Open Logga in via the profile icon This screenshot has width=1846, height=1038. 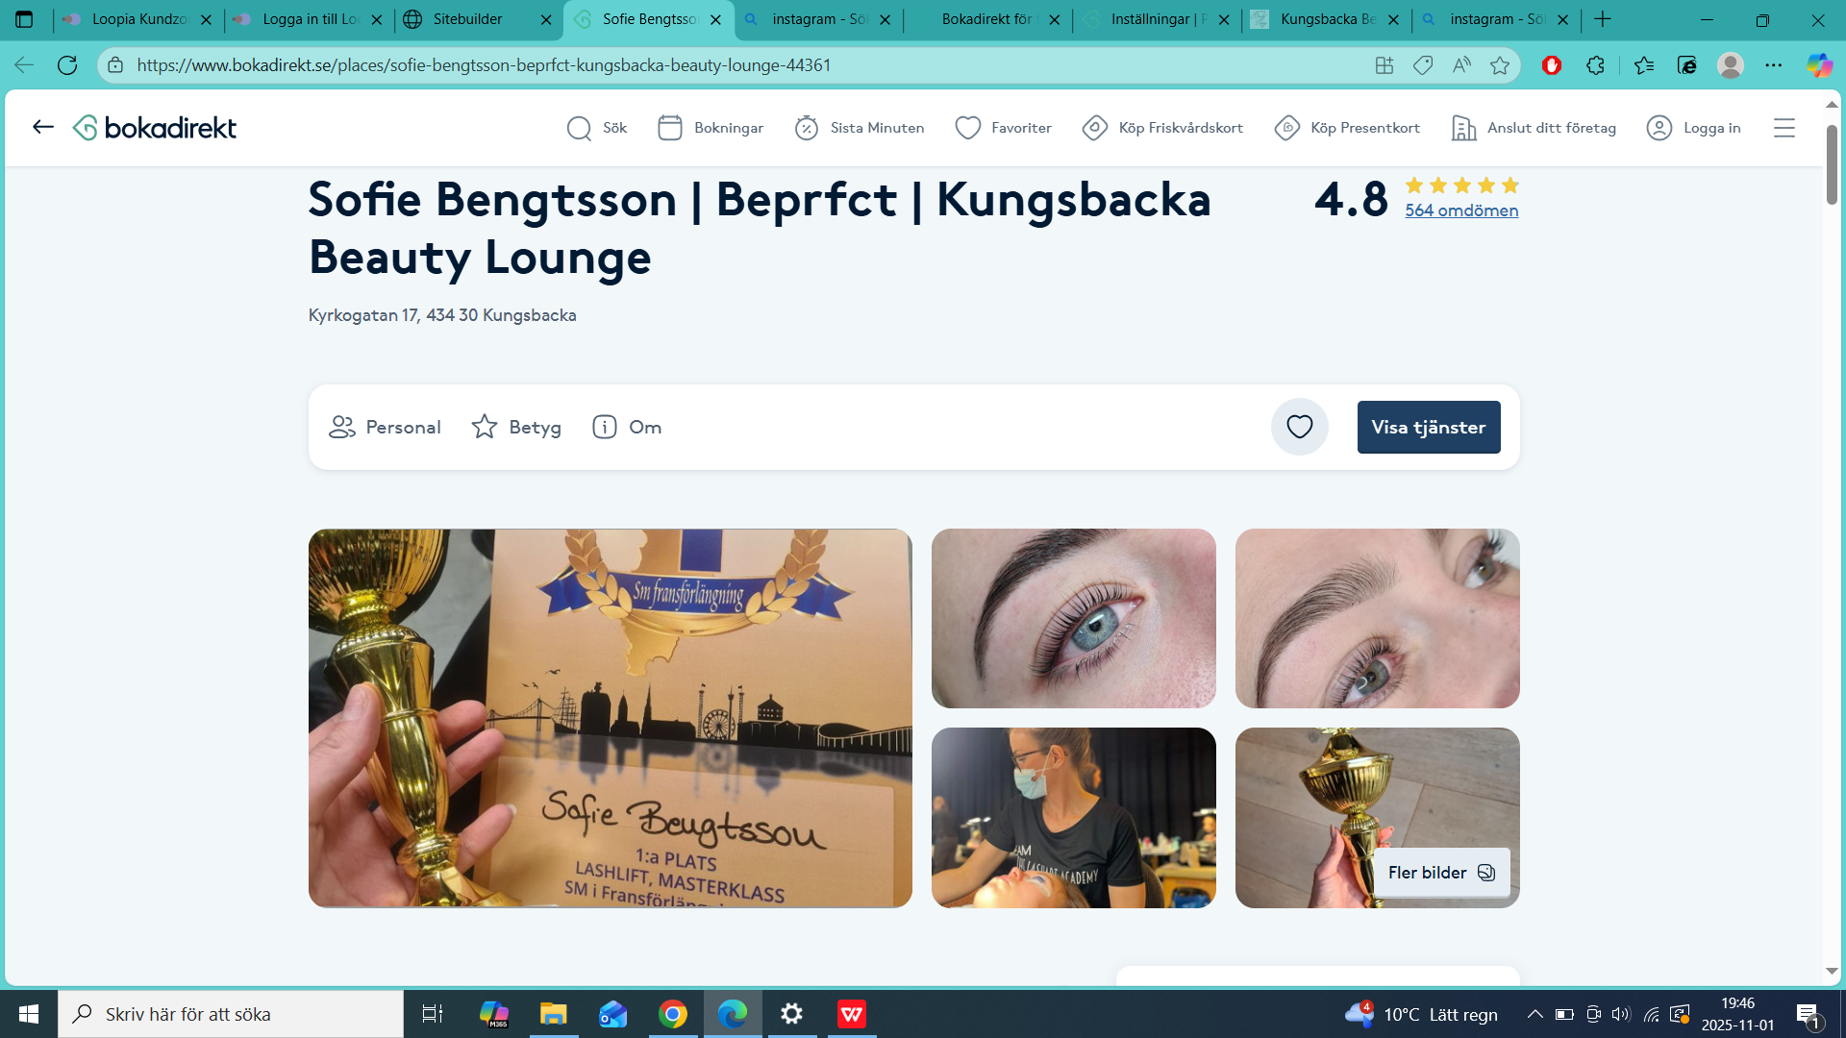click(x=1659, y=127)
